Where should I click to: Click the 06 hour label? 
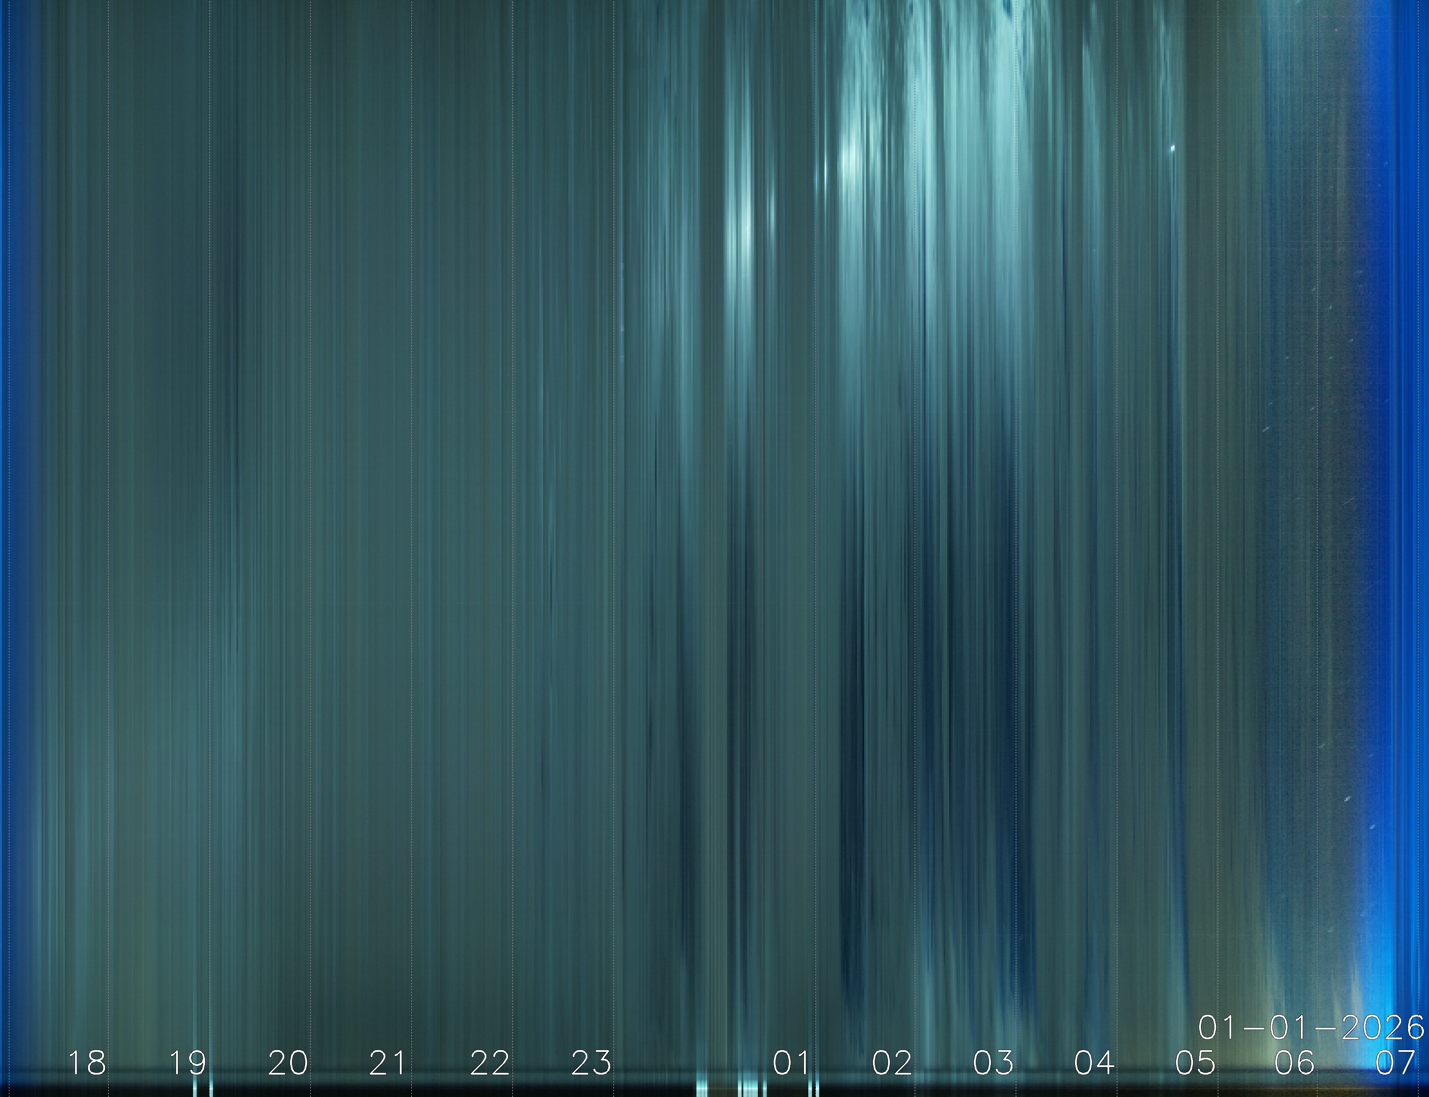(x=1295, y=1063)
